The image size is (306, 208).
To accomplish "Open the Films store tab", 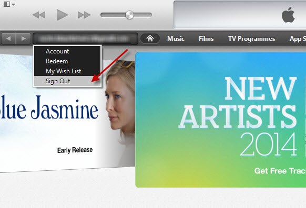I will pyautogui.click(x=206, y=39).
